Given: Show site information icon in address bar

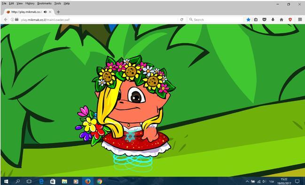Looking at the screenshot, I should [x=12, y=20].
